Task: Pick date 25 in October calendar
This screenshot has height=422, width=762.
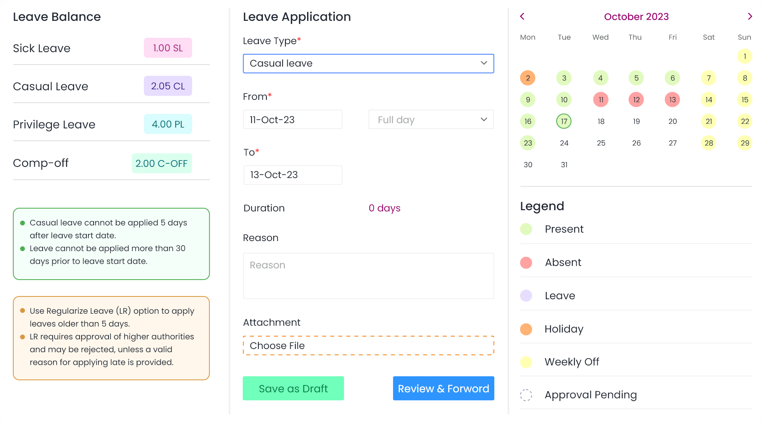Action: click(601, 143)
